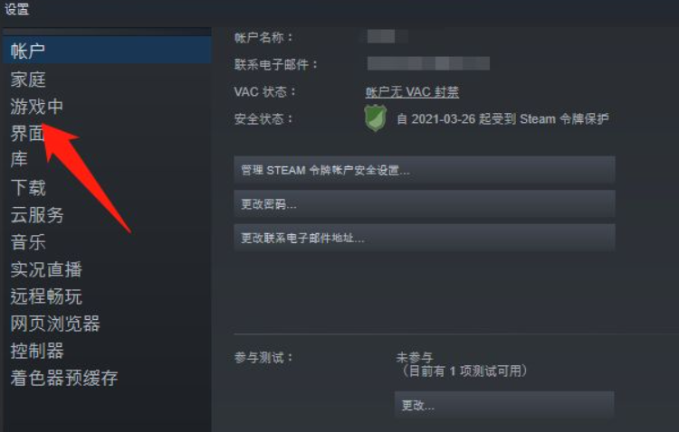Viewport: 679px width, 432px height.
Task: Click the green Steam Guard shield icon
Action: (x=375, y=118)
